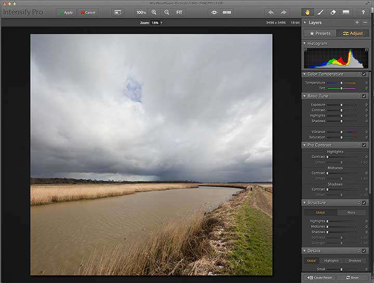
Task: Disable the Pro Contrast checkbox
Action: (364, 145)
